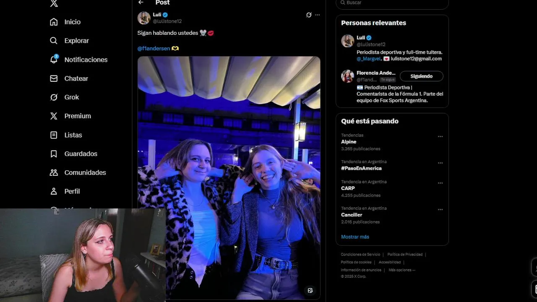
Task: Click the Buscar search field
Action: click(x=392, y=3)
